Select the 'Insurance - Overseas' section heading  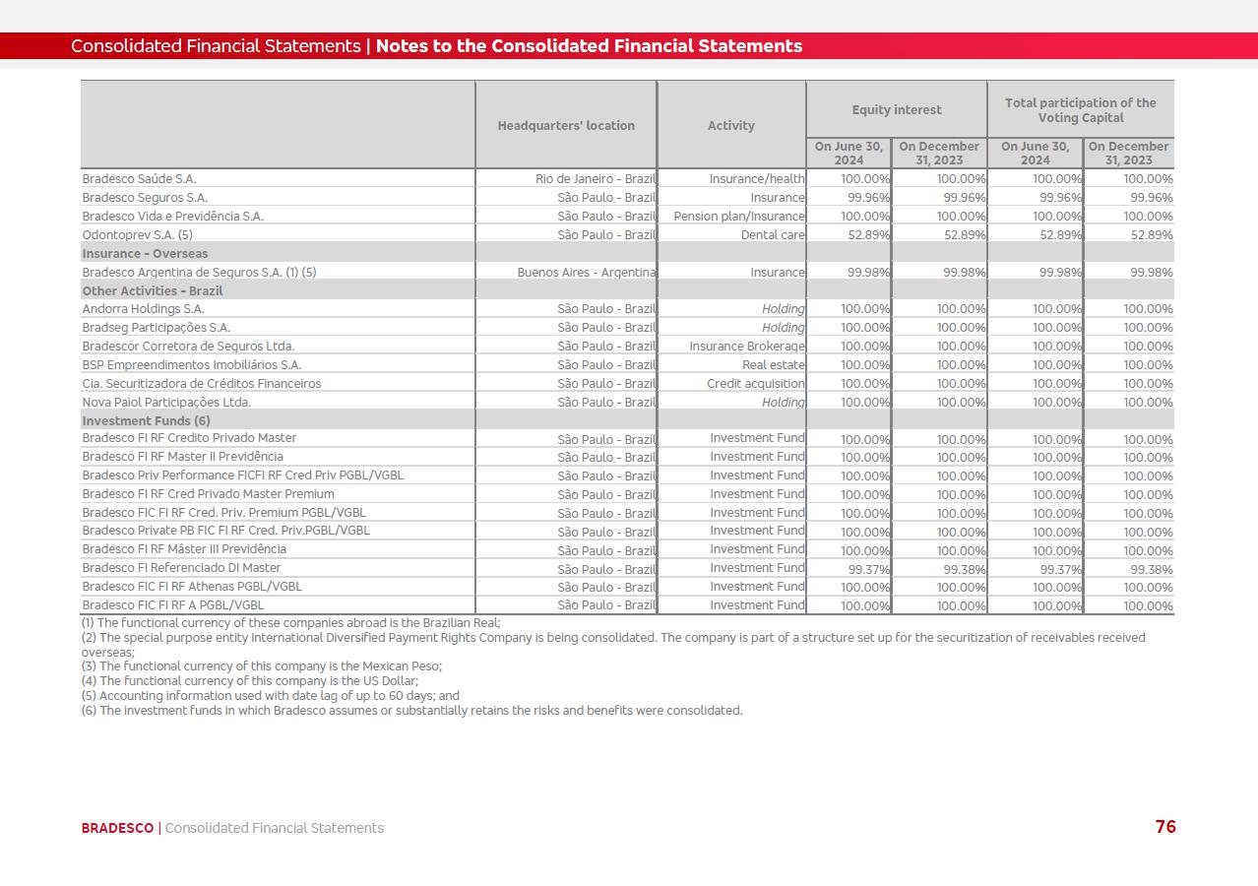145,254
